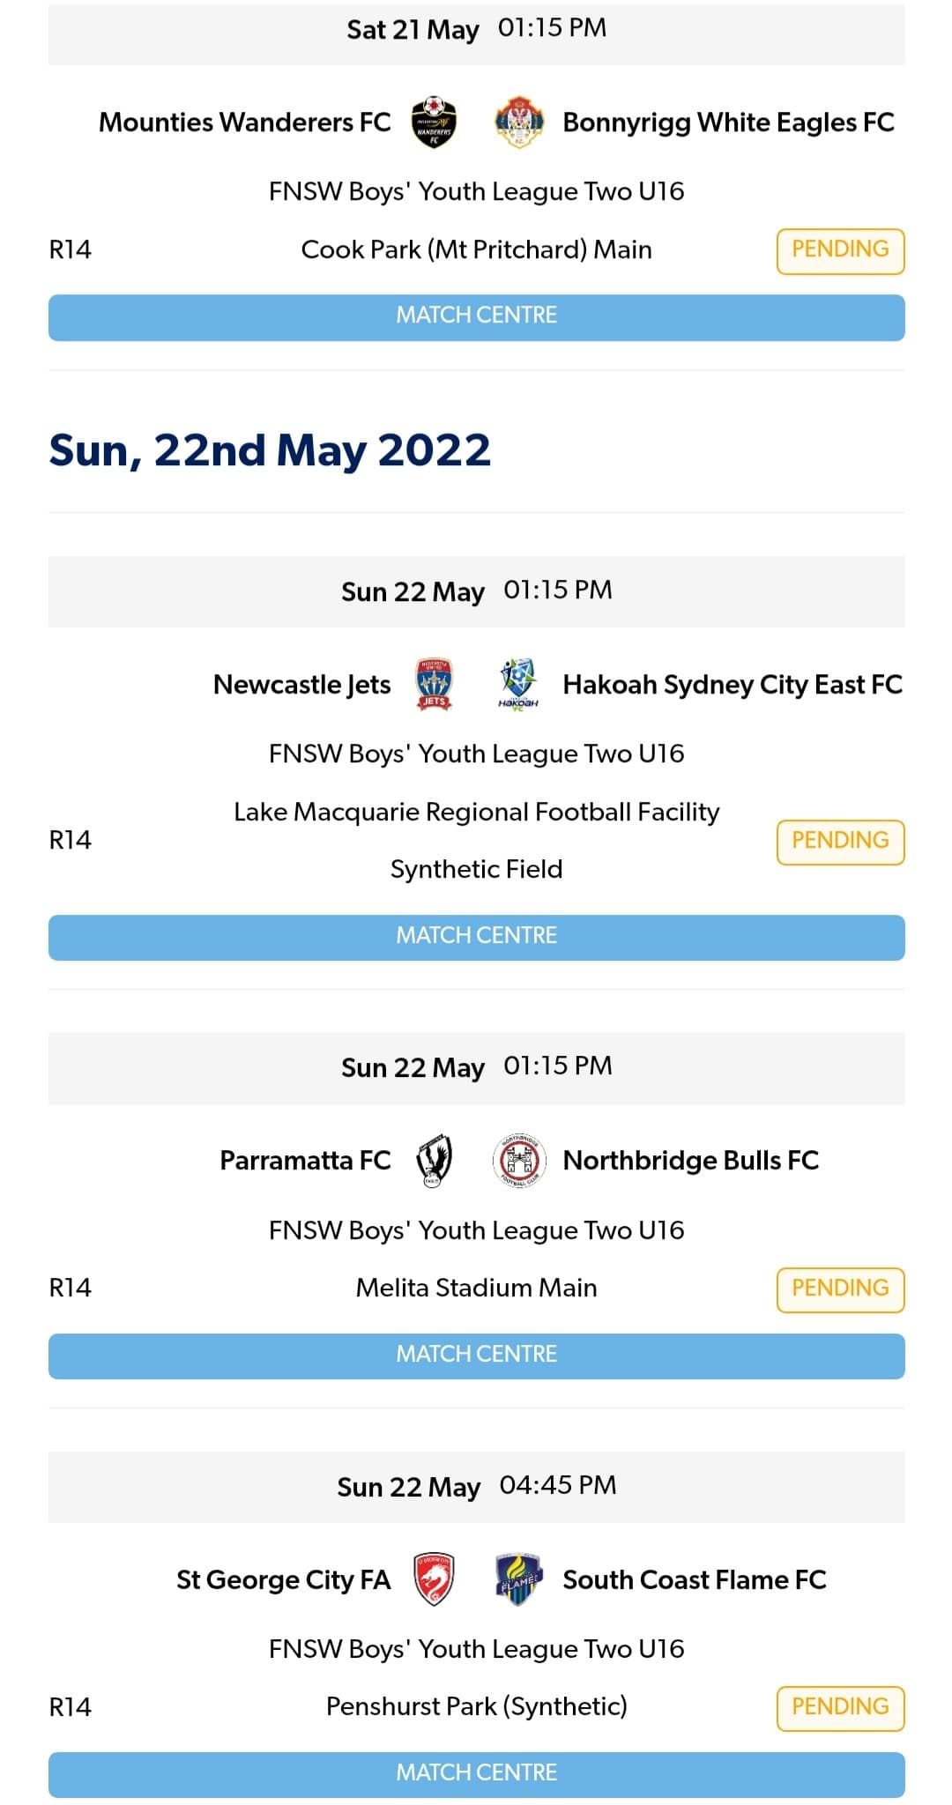Select the Newcastle Jets team name
952x1805 pixels.
[x=301, y=685]
